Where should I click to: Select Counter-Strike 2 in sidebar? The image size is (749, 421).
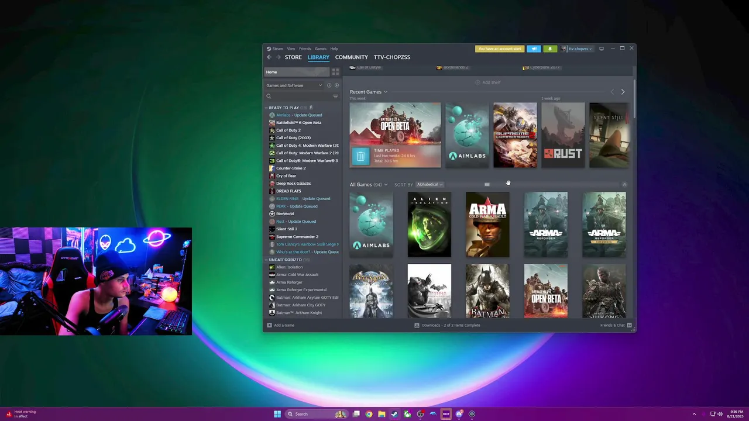click(x=291, y=168)
